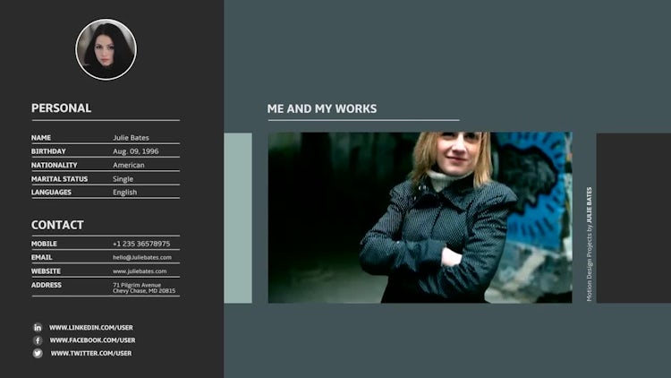Click the Facebook icon
This screenshot has height=378, width=671.
click(38, 340)
